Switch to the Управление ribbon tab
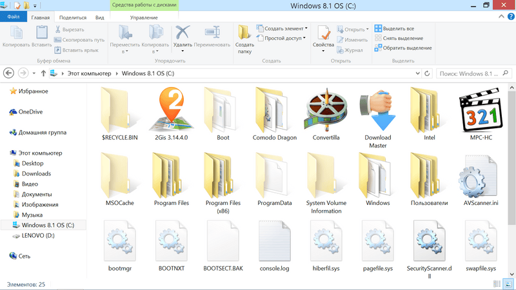Image resolution: width=516 pixels, height=290 pixels. pyautogui.click(x=144, y=17)
